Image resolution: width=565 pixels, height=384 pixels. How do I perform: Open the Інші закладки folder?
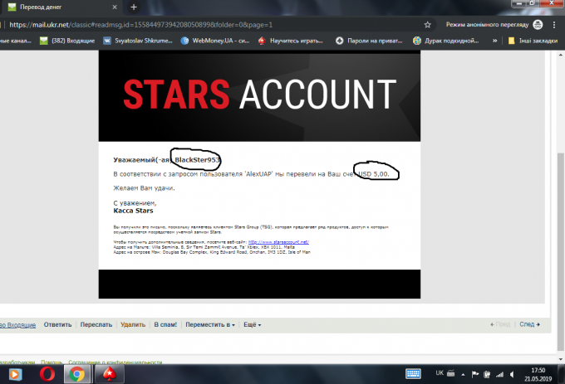pos(533,41)
